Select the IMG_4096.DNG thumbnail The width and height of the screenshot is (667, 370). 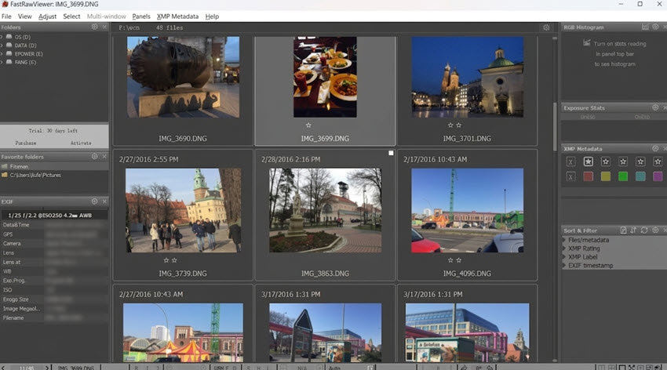coord(467,210)
